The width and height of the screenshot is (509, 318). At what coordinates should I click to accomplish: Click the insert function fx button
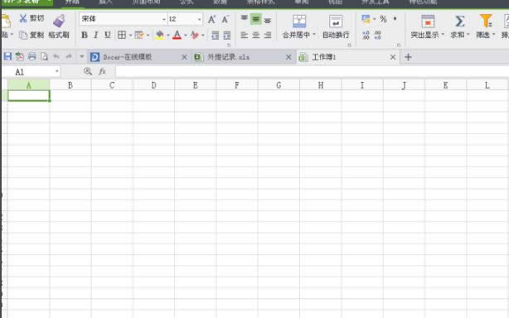[x=102, y=71]
